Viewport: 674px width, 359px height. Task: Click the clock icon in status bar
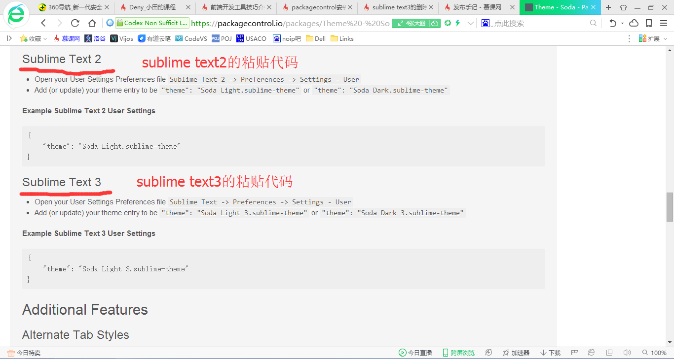[x=488, y=353]
